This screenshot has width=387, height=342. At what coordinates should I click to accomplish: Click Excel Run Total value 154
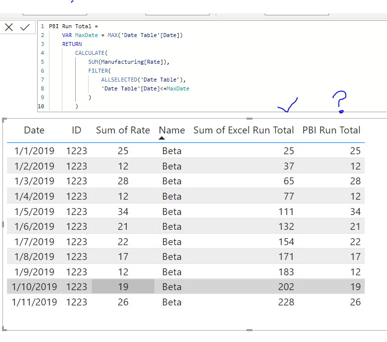(287, 242)
